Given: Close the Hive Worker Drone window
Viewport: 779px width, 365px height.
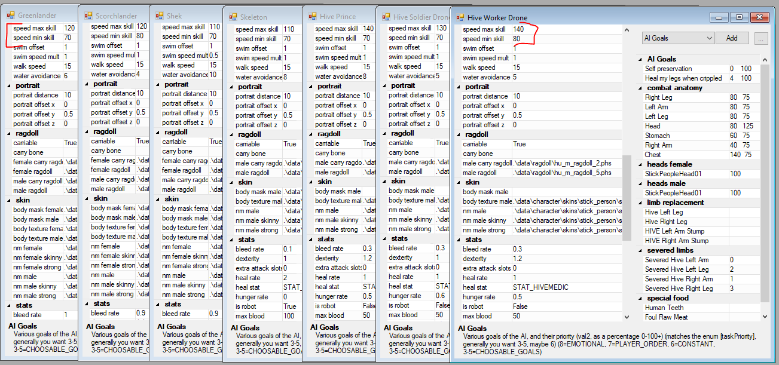Looking at the screenshot, I should 759,17.
